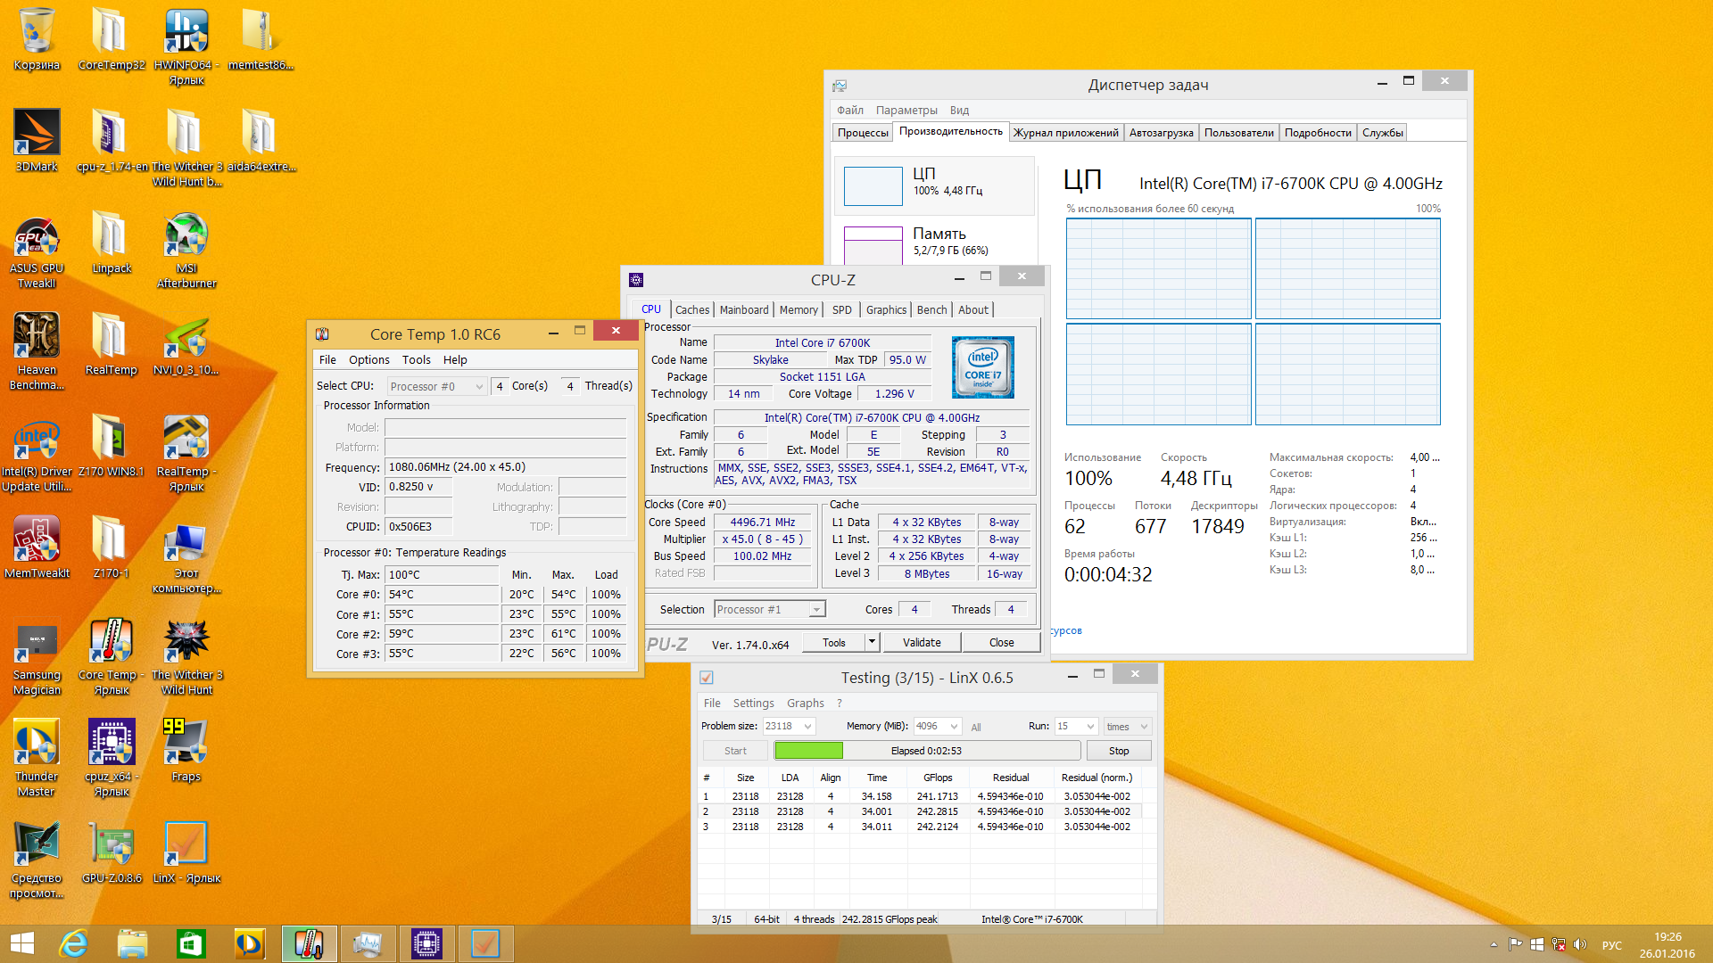Switch to the Mainboard tab in CPU-Z
Viewport: 1713px width, 963px height.
(x=743, y=309)
